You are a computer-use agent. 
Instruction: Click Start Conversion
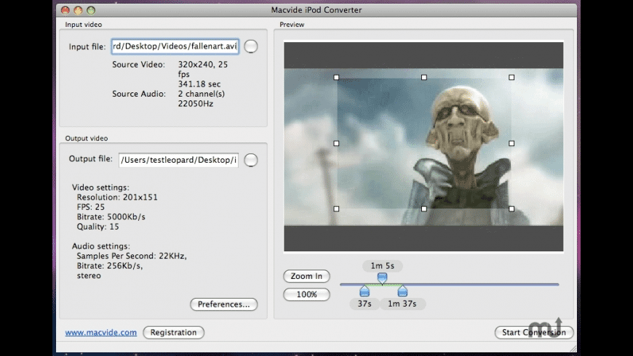(x=534, y=333)
